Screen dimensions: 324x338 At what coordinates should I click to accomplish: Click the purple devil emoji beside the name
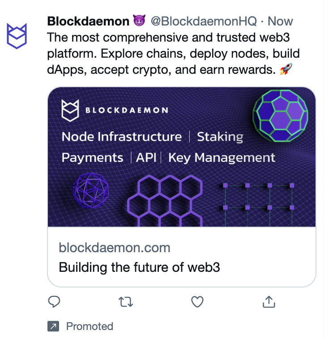[139, 21]
